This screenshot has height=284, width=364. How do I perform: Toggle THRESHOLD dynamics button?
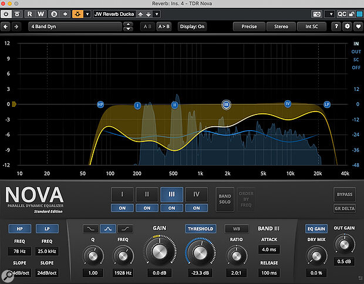tap(201, 229)
